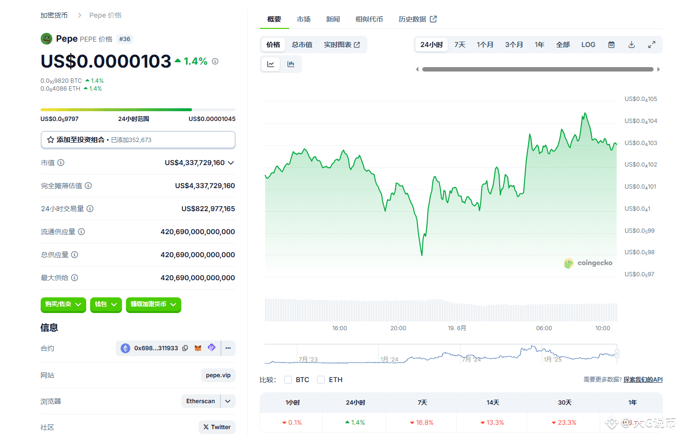Viewport: 680px width, 435px height.
Task: Open the info tooltip next to 市值
Action: (61, 163)
